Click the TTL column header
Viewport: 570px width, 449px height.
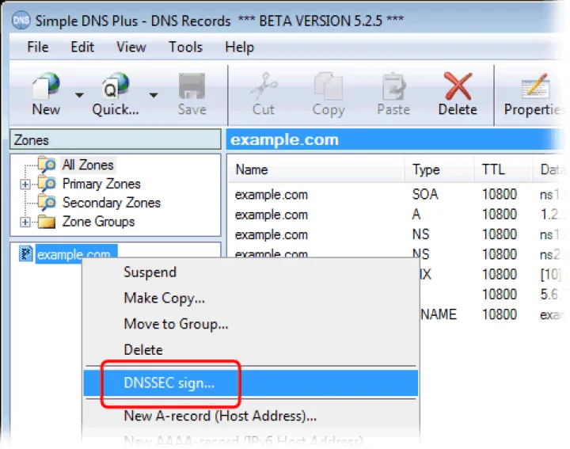click(x=492, y=169)
